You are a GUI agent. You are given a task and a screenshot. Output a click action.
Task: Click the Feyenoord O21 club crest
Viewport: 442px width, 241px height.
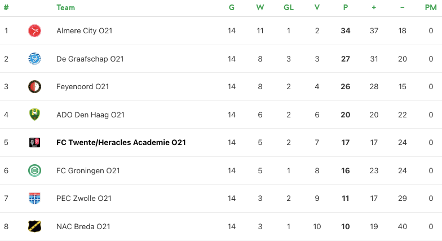(x=35, y=87)
